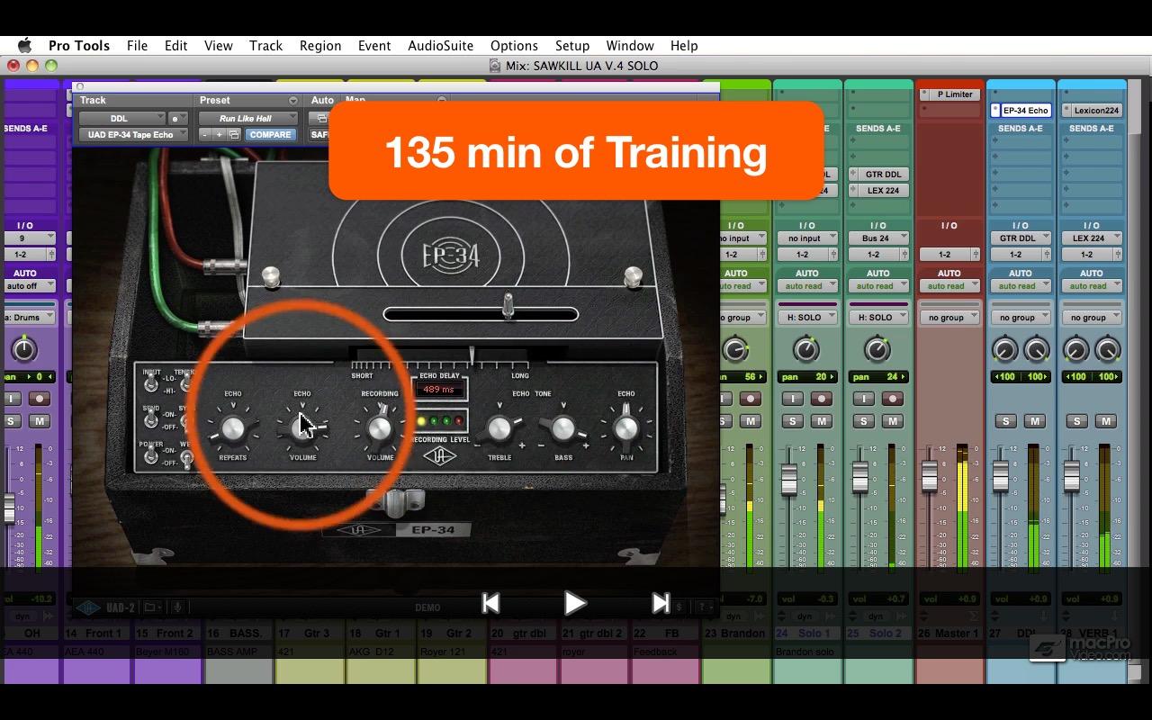The image size is (1152, 720).
Task: Click the EP-34 Echo insert button
Action: tap(1021, 111)
